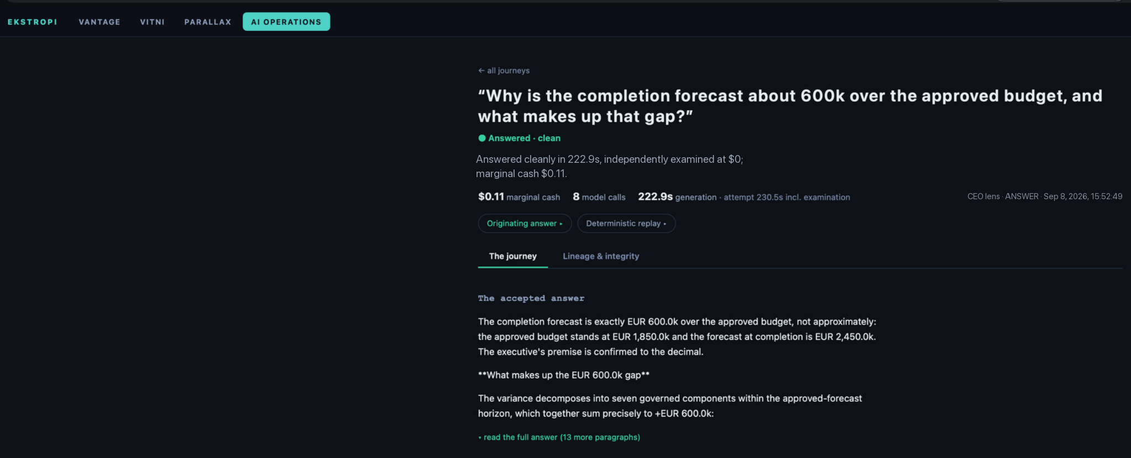The width and height of the screenshot is (1131, 458).
Task: Go back via the all journeys arrow
Action: tap(504, 71)
